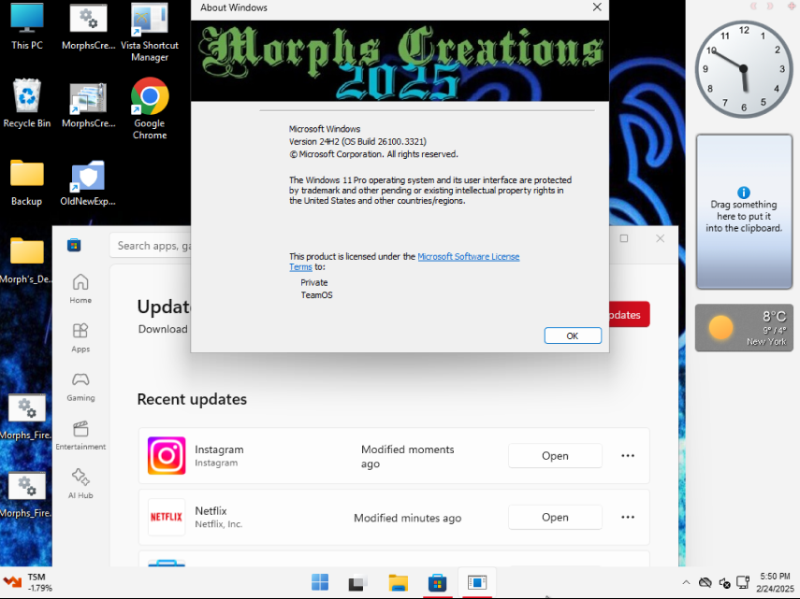Select the MorphsCre... shortcut beside Recycle Bin
The width and height of the screenshot is (800, 599).
click(x=88, y=104)
